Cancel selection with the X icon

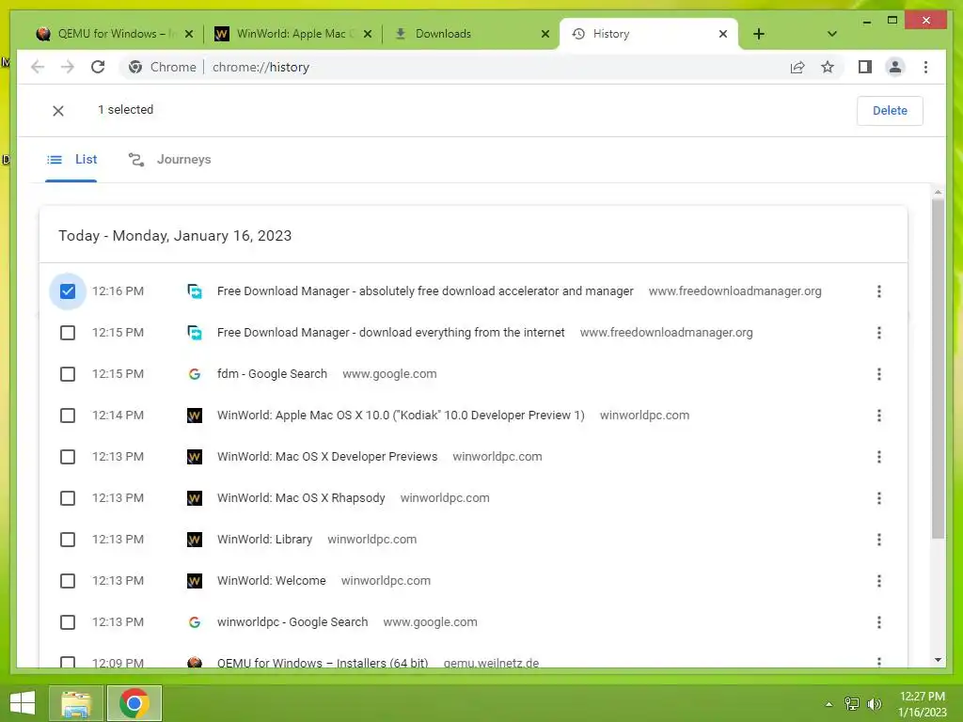point(58,111)
